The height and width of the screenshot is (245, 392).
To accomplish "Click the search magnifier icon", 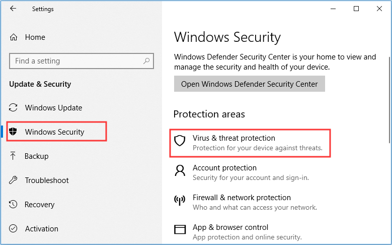I will coord(146,60).
